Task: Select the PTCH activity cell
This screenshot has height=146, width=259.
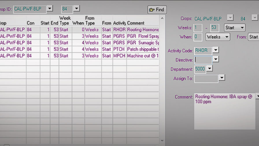Action: 119,49
